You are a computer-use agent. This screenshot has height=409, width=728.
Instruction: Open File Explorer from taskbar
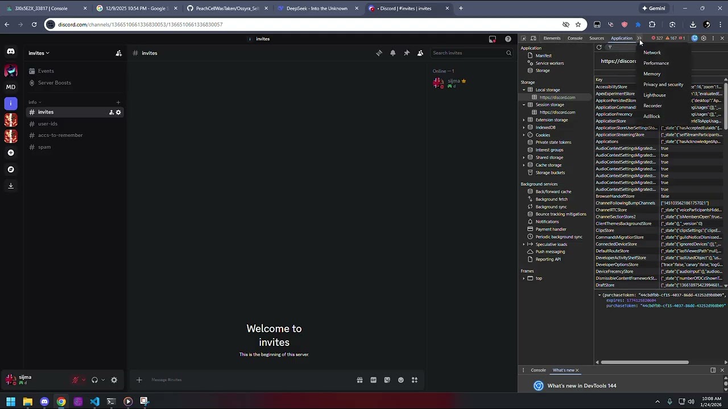pos(27,402)
